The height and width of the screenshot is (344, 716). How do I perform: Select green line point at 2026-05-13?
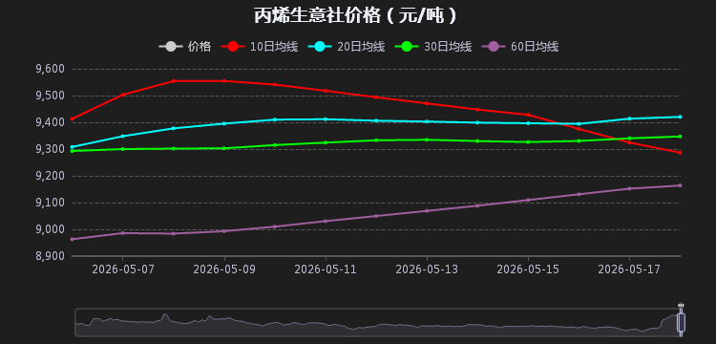pos(427,140)
